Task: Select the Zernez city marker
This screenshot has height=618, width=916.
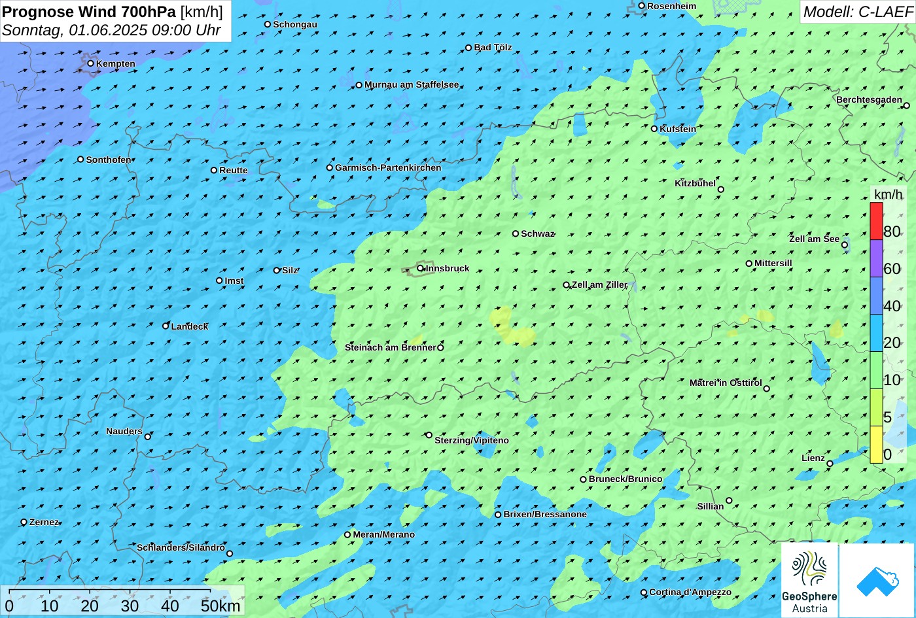Action: coord(24,522)
